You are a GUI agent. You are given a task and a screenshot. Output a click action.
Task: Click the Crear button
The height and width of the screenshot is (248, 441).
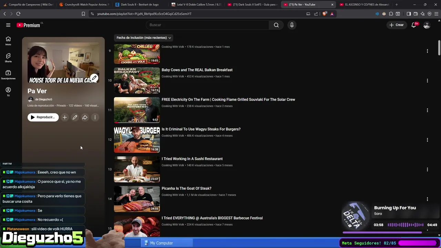tap(397, 25)
